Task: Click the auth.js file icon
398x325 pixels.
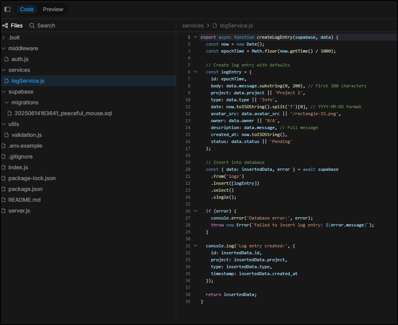Action: tap(7, 59)
